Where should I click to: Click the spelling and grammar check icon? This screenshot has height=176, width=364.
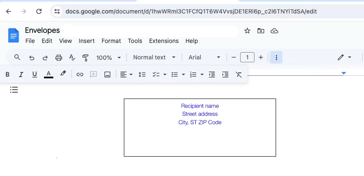[x=72, y=58]
